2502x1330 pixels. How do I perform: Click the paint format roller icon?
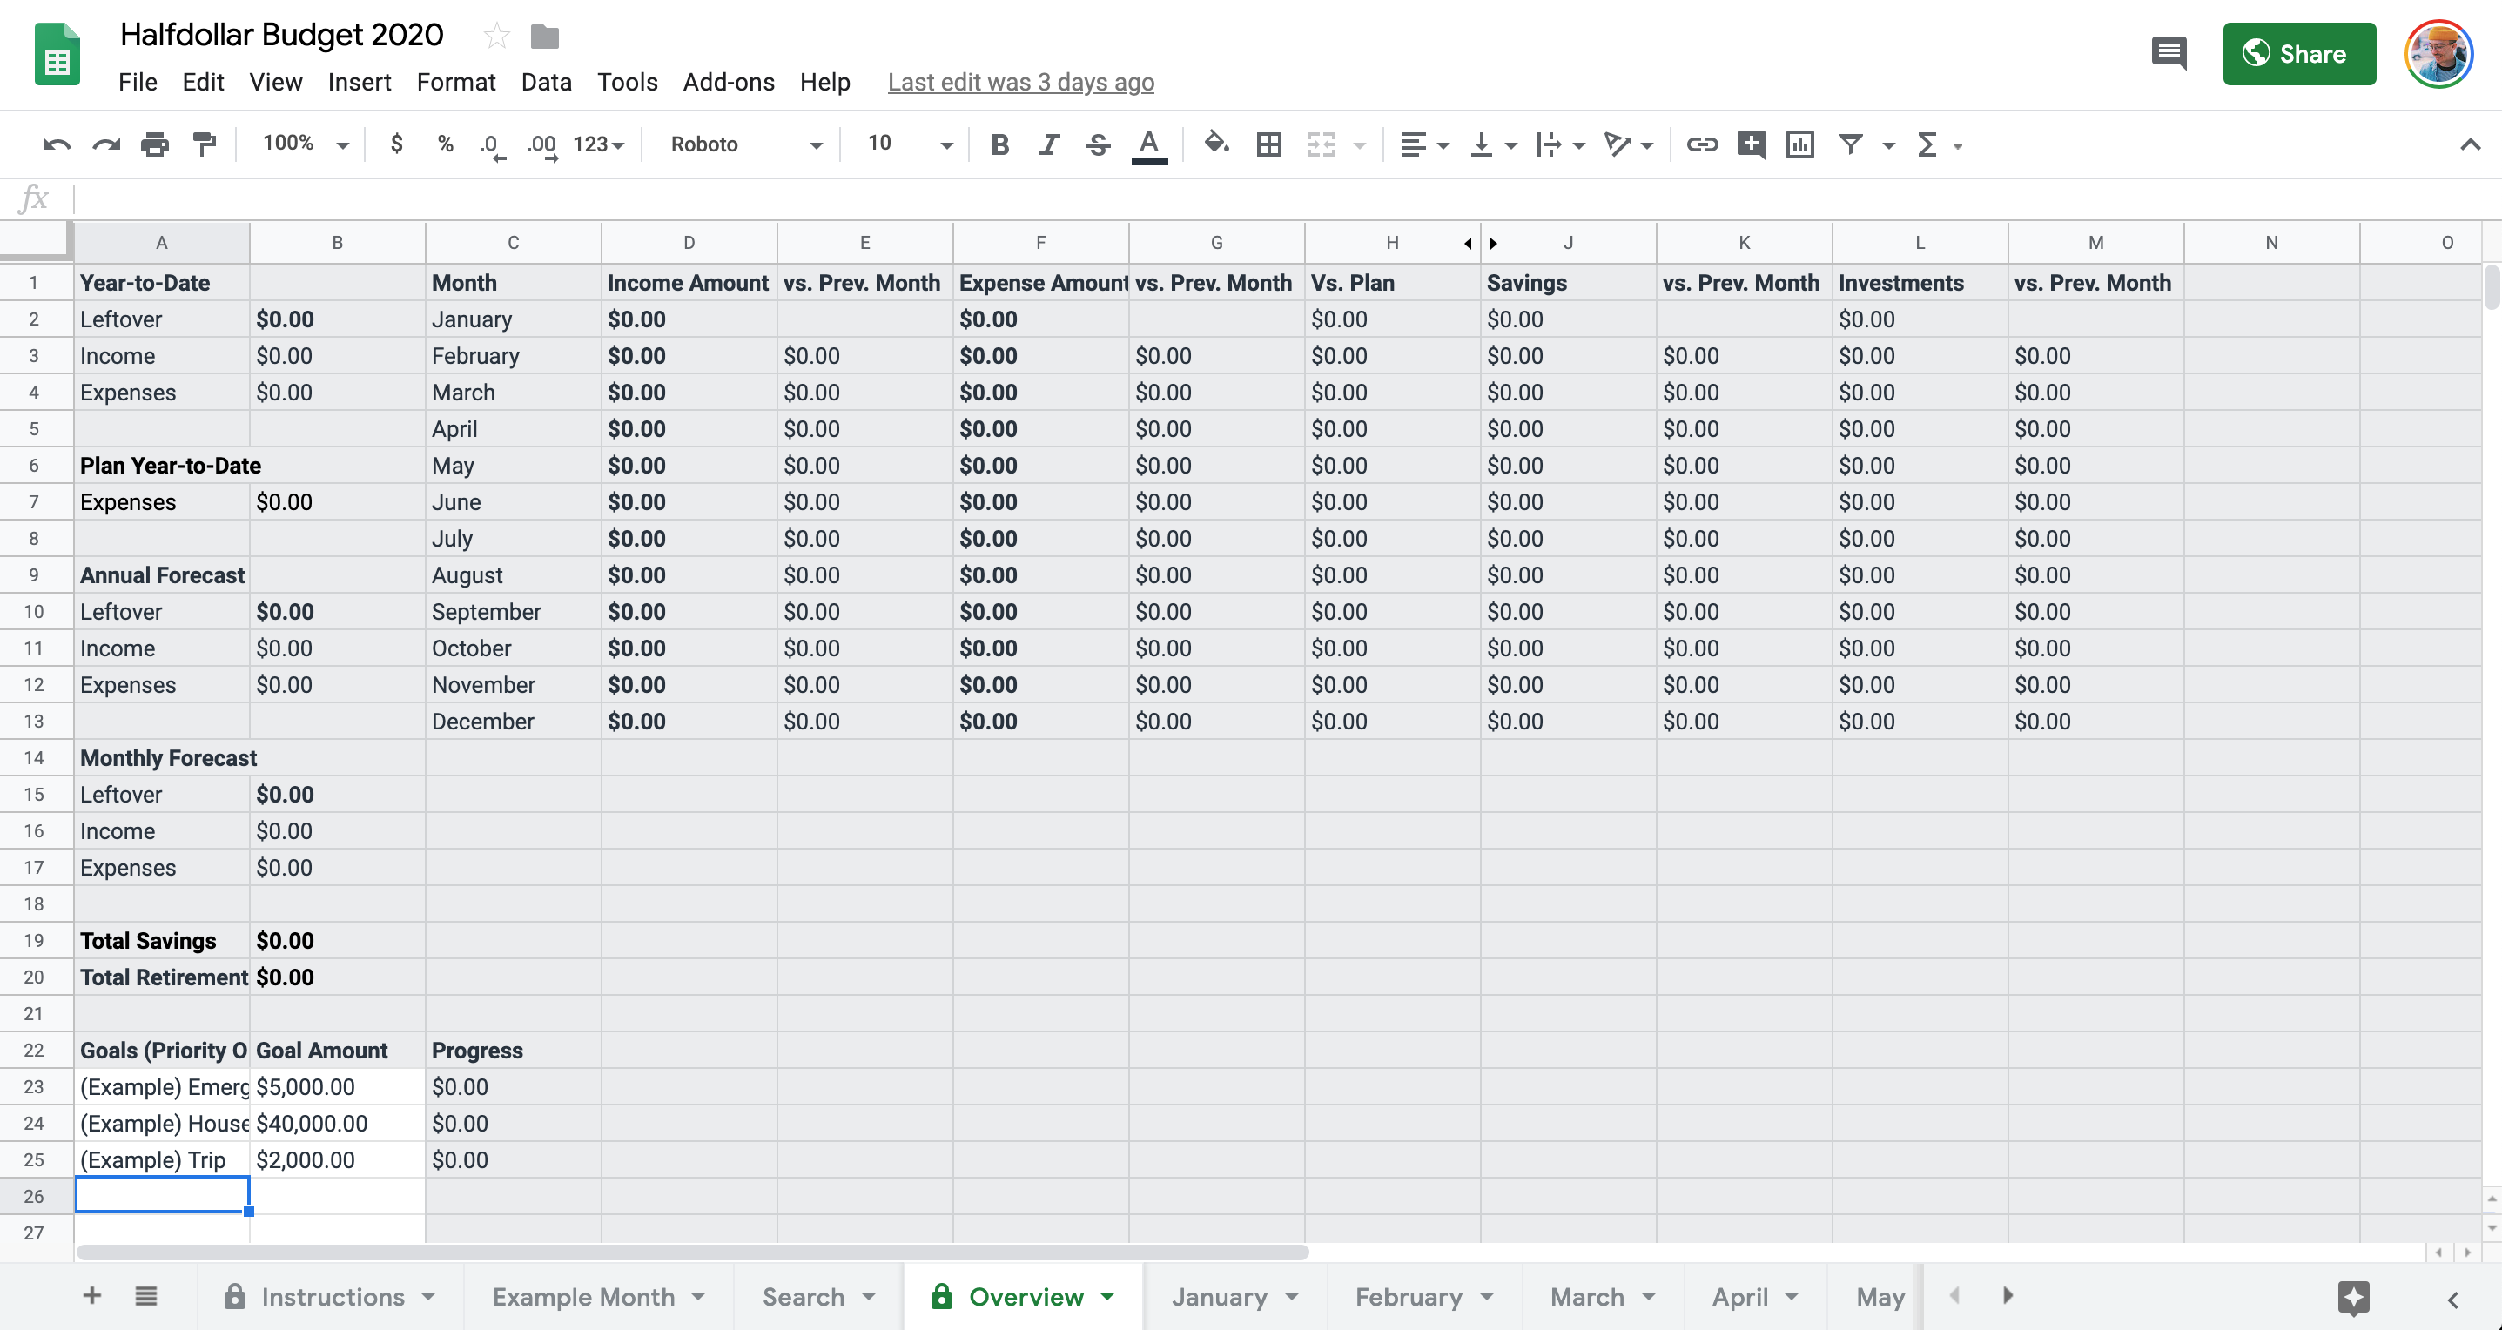click(204, 144)
